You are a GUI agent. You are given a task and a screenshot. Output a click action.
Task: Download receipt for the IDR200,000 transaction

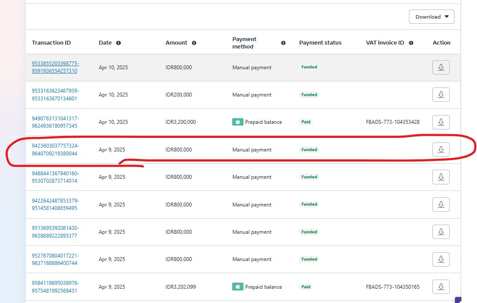click(x=441, y=95)
